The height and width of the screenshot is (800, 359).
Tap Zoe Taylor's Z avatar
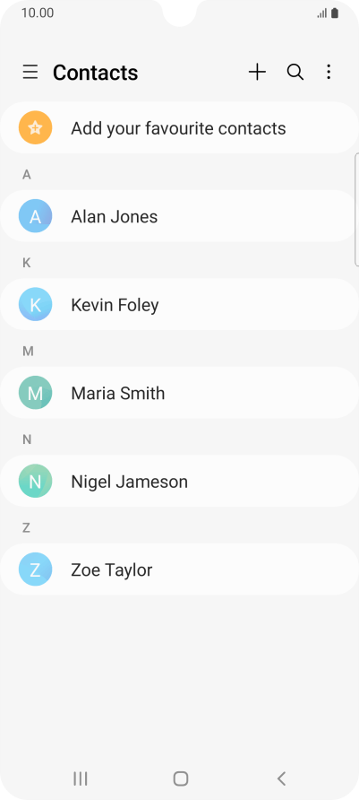(35, 569)
